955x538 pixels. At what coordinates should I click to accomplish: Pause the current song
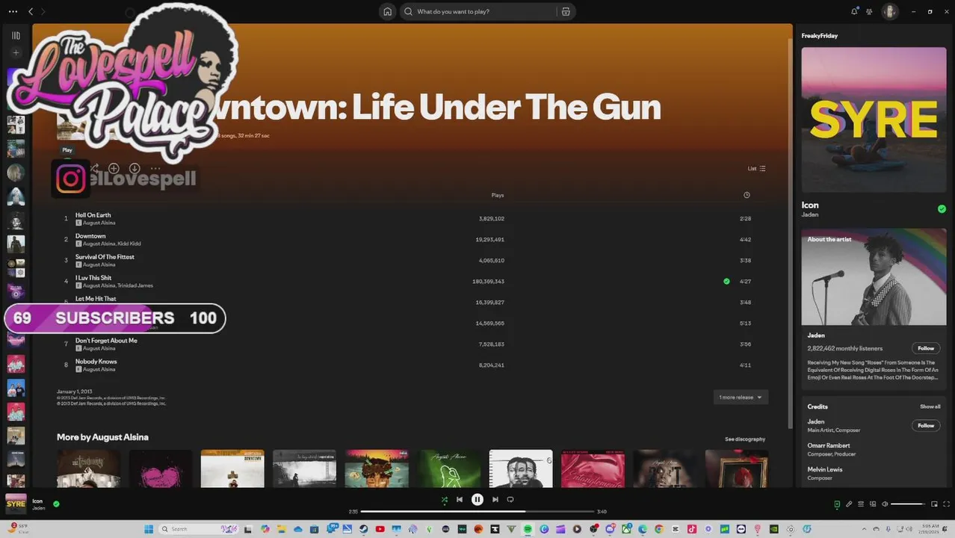click(x=477, y=500)
